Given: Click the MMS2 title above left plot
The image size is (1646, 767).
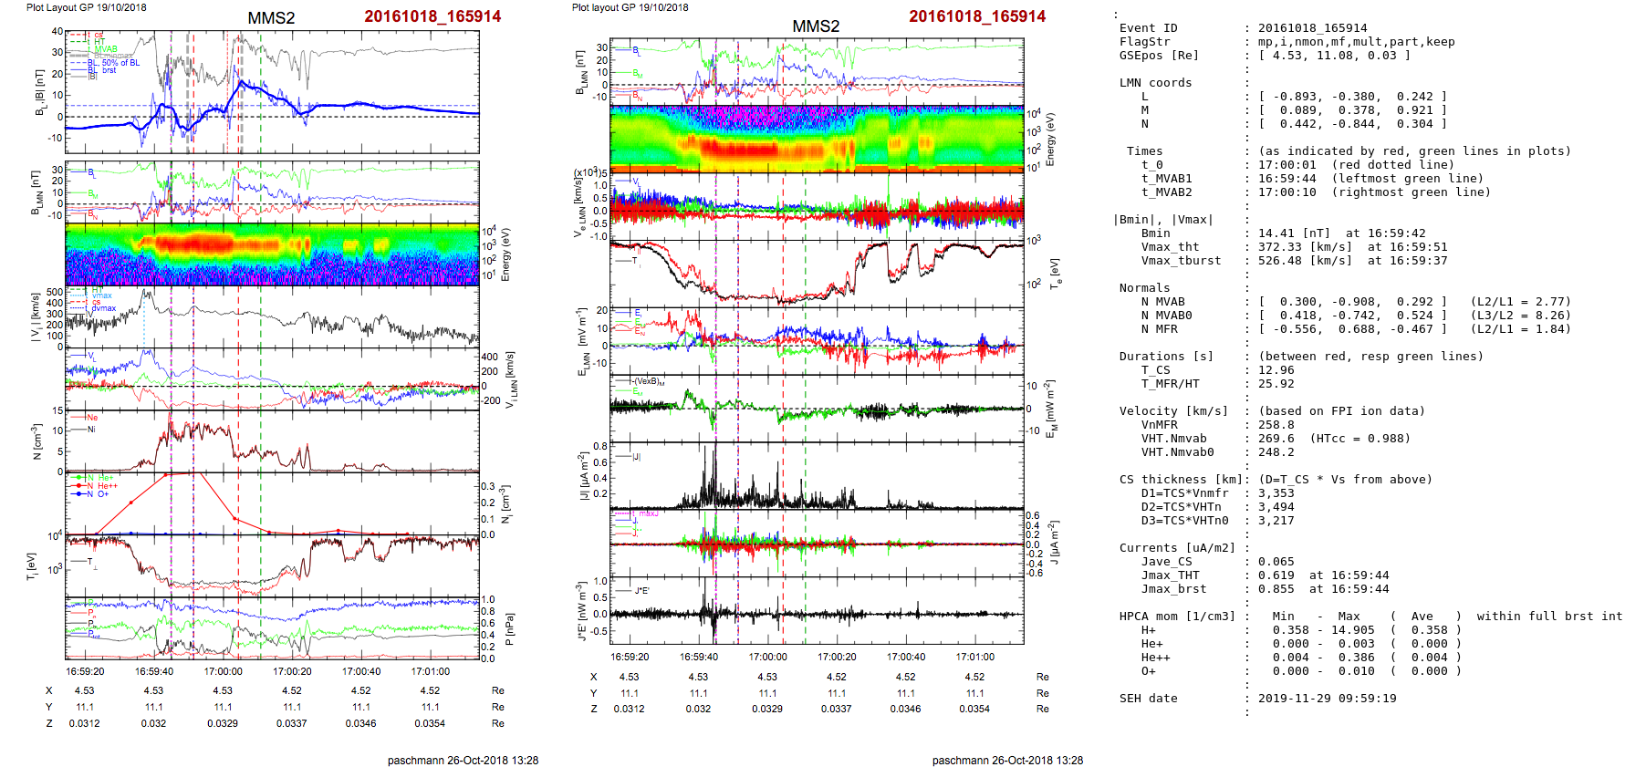Looking at the screenshot, I should (x=271, y=18).
